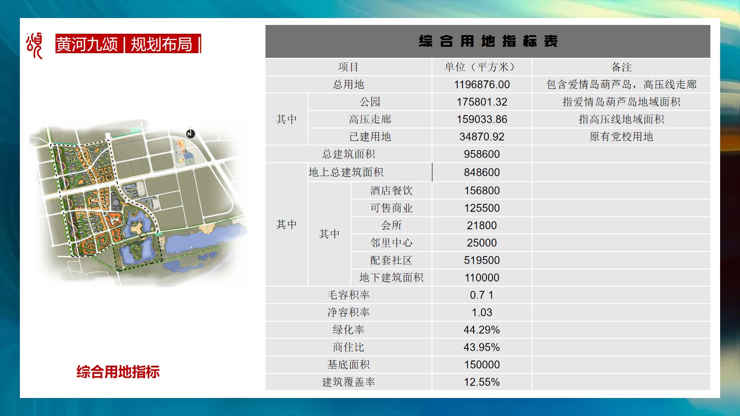Click the value 12.55%
Viewport: 740px width, 416px height.
point(482,382)
